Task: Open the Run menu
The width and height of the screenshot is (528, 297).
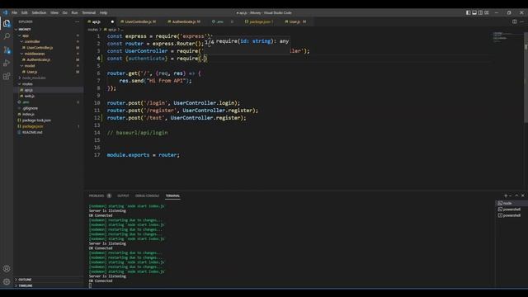Action: click(x=75, y=12)
